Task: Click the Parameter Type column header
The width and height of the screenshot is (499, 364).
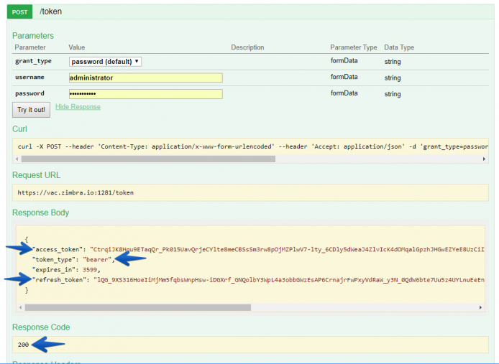Action: tap(354, 47)
